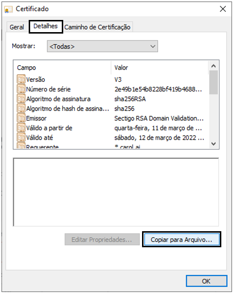Click the Válido a partir de icon
Screen dimensions: 233x293
[21, 128]
